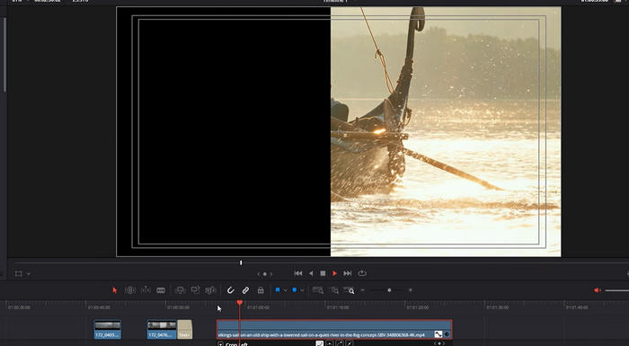
Task: Click the volume level slider
Action: (x=617, y=290)
